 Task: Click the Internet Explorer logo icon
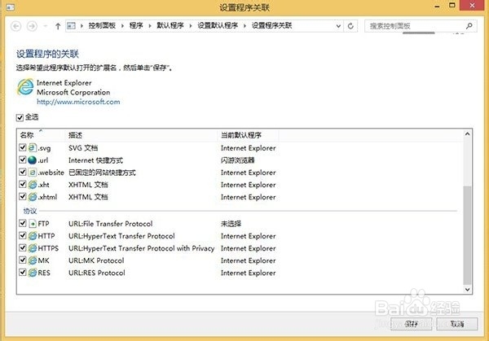25,87
